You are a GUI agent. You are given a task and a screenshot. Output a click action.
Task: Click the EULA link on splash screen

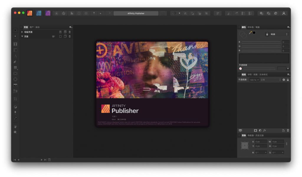click(114, 119)
